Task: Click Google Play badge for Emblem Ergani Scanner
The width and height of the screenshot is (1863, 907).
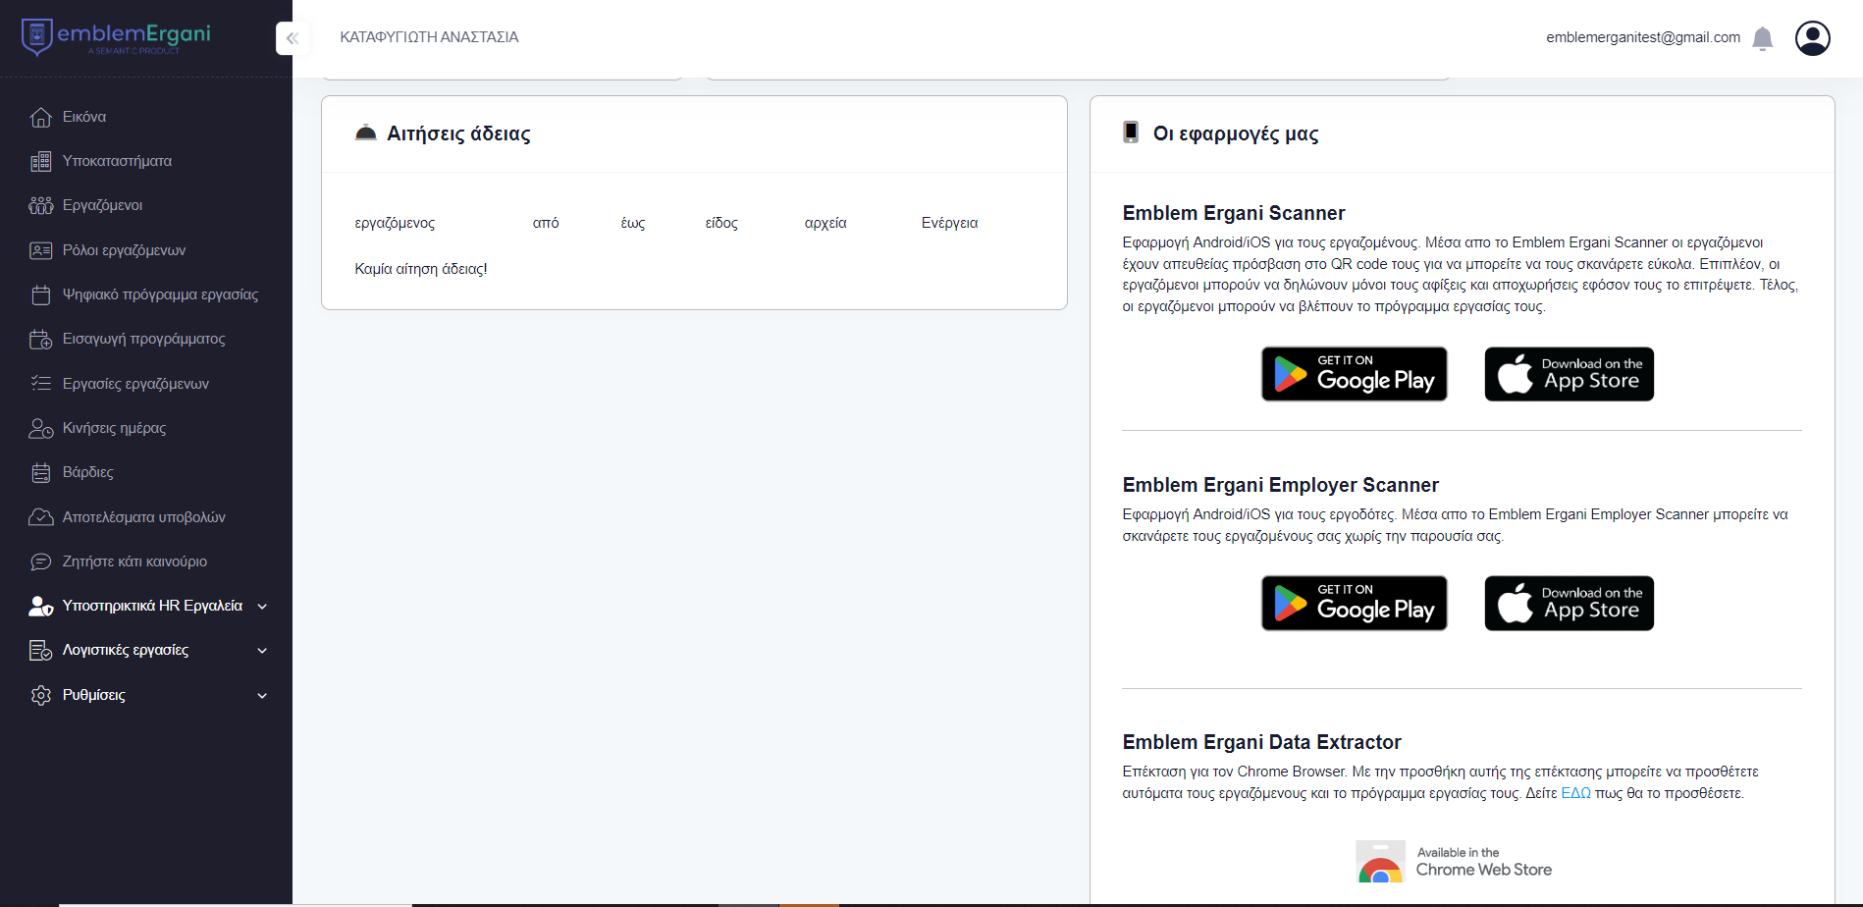Action: (x=1354, y=374)
